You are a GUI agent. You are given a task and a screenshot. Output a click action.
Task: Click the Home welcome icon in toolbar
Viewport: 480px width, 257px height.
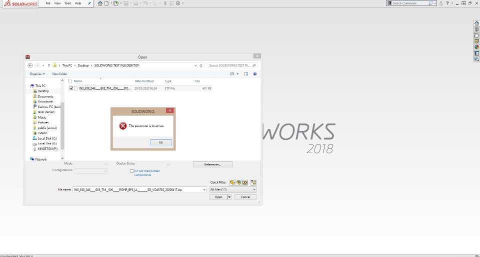[x=100, y=3]
